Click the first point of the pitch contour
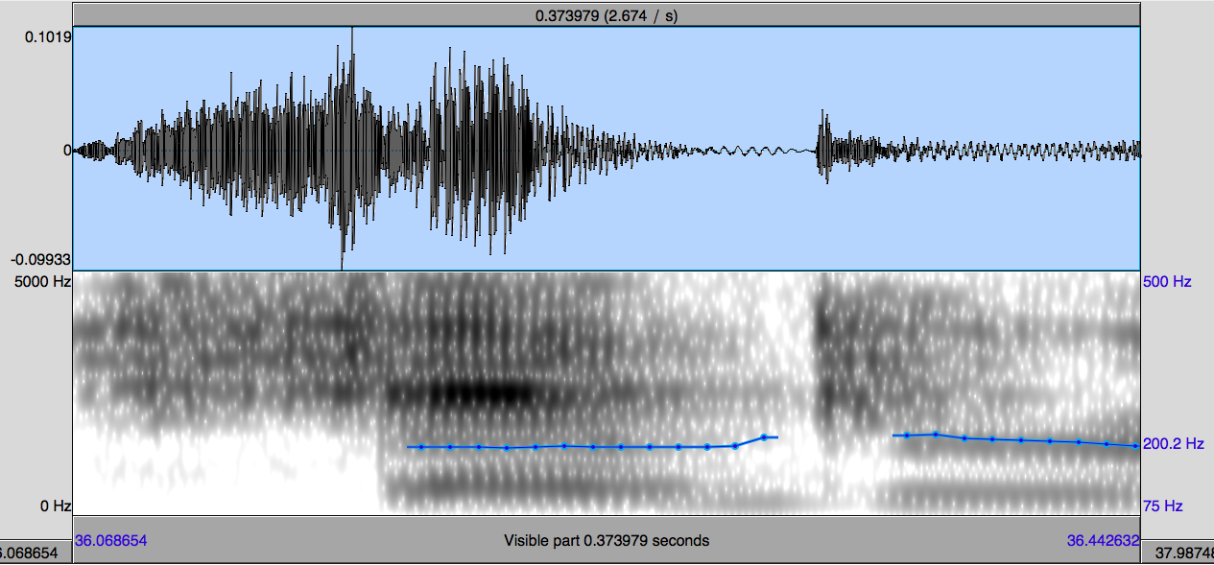The image size is (1214, 565). tap(420, 447)
